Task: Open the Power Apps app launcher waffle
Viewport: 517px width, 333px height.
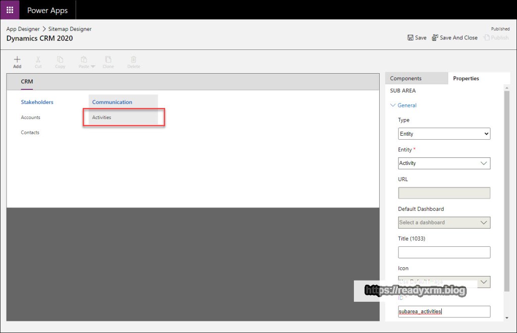Action: (x=10, y=10)
